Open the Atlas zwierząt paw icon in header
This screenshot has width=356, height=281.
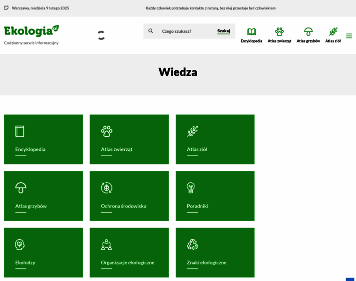click(280, 31)
